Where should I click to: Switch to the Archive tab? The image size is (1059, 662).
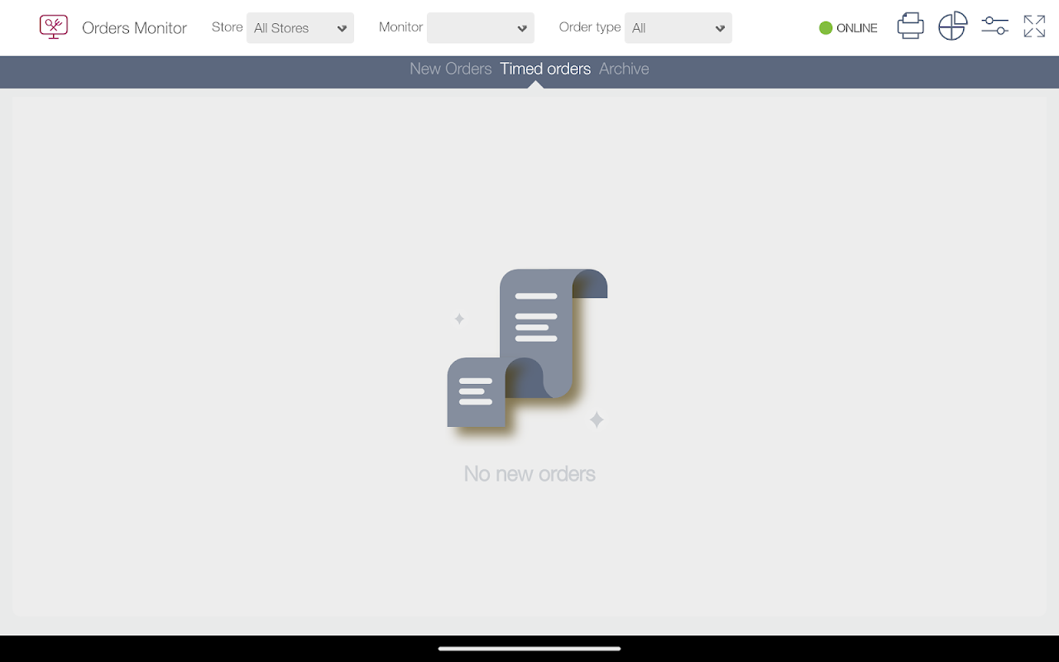pyautogui.click(x=624, y=69)
